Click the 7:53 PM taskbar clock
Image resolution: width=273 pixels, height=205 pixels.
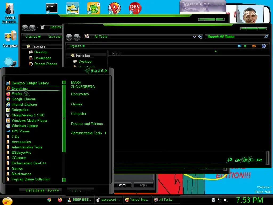[x=250, y=200]
